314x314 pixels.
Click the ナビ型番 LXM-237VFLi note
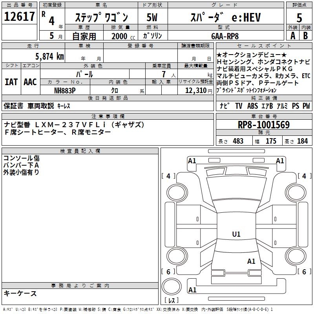(x=74, y=125)
